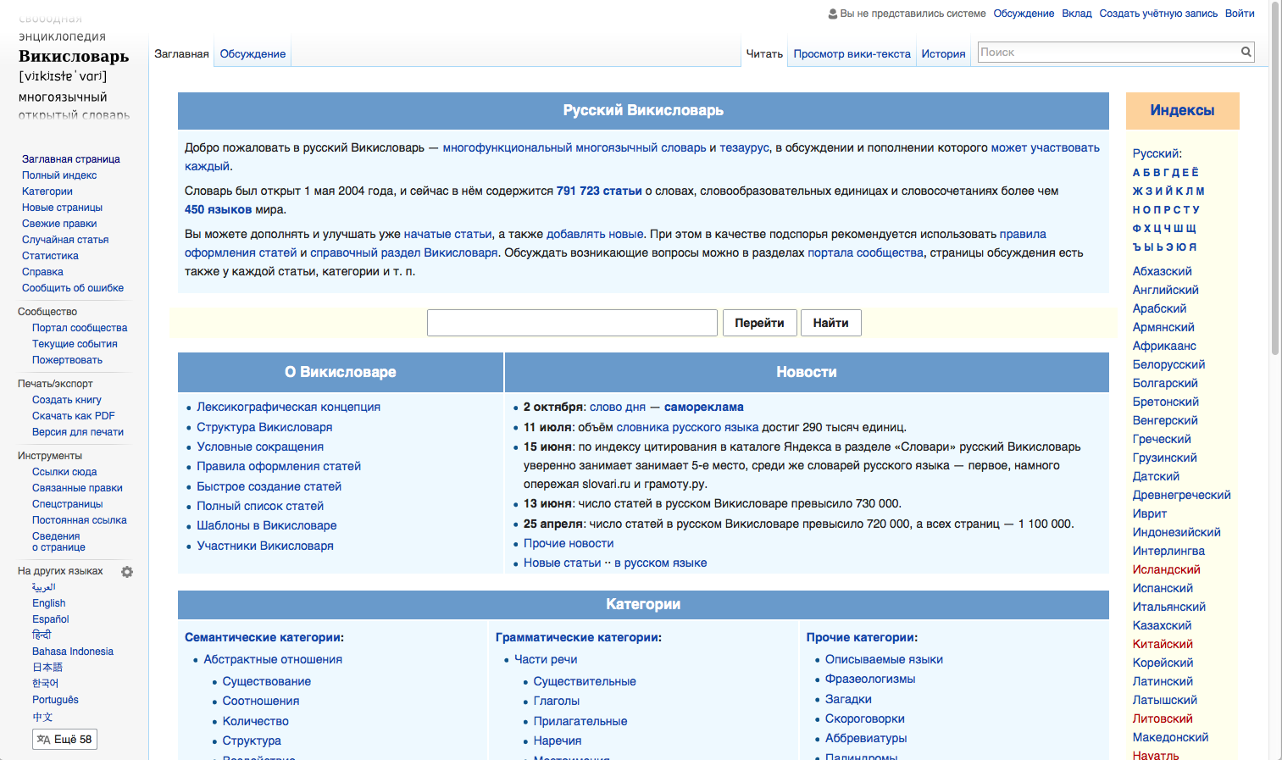Click the Перейти button
Viewport: 1282px width, 760px height.
pos(759,323)
